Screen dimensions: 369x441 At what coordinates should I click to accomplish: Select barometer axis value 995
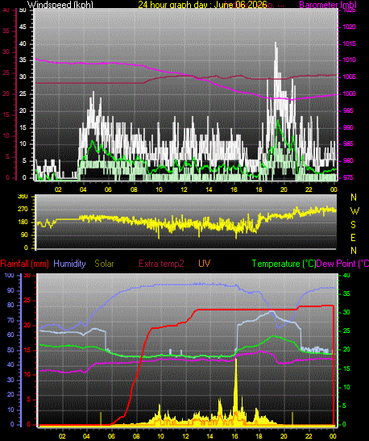348,110
